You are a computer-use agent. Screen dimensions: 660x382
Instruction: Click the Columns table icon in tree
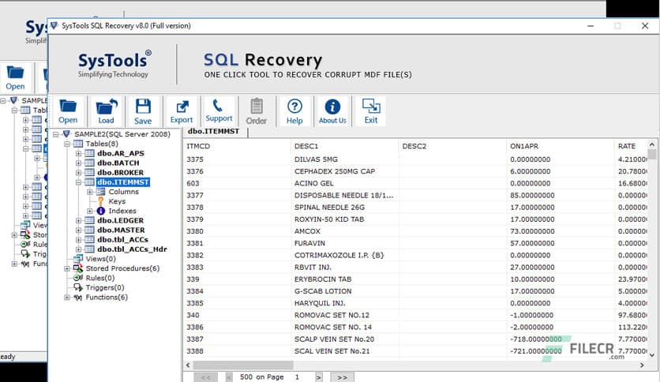(101, 192)
